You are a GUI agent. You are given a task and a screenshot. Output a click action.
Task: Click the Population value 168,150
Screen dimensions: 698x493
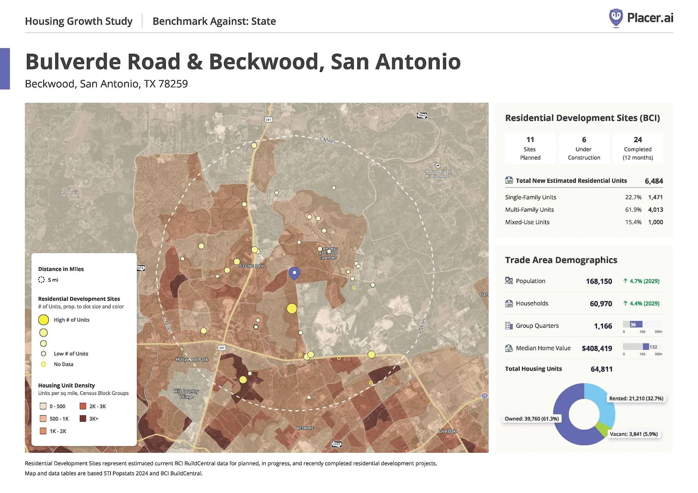(x=599, y=281)
